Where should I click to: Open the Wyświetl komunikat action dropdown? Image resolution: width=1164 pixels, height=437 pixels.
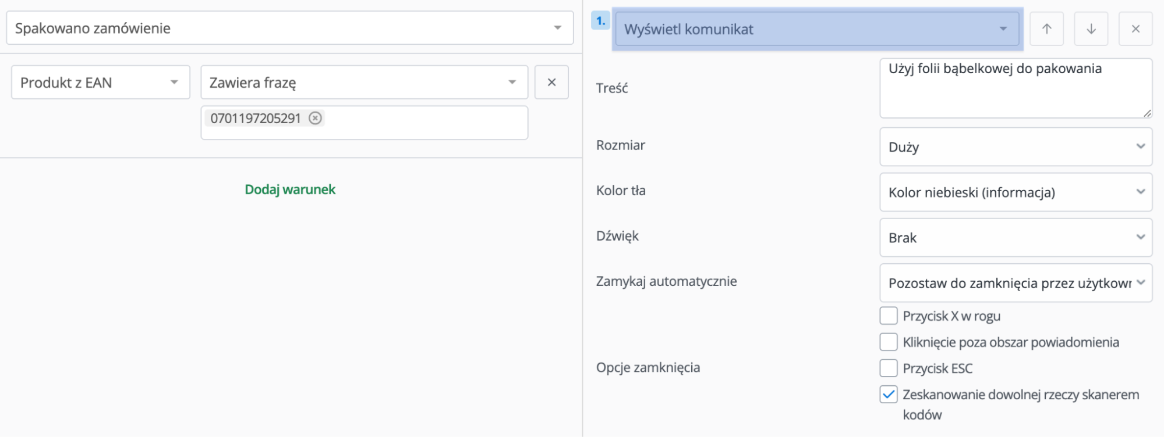(x=816, y=29)
